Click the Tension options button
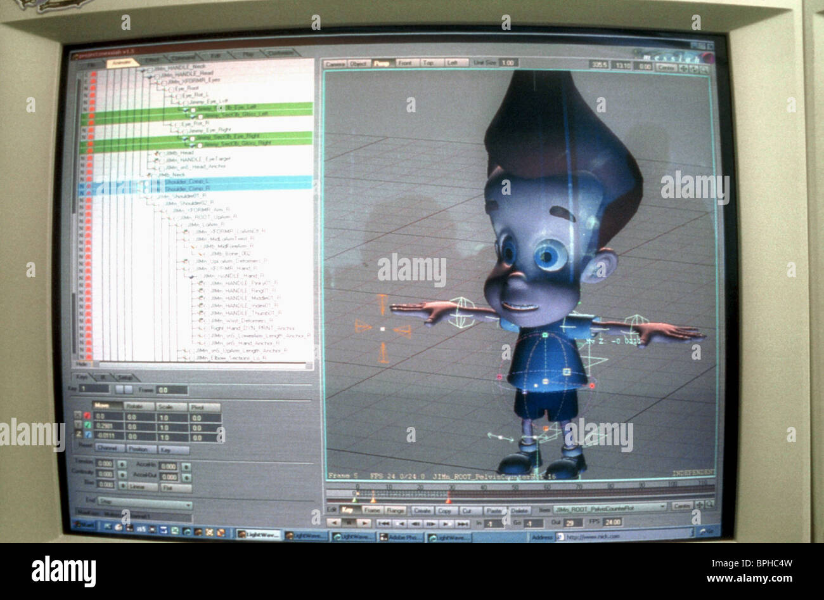 122,464
